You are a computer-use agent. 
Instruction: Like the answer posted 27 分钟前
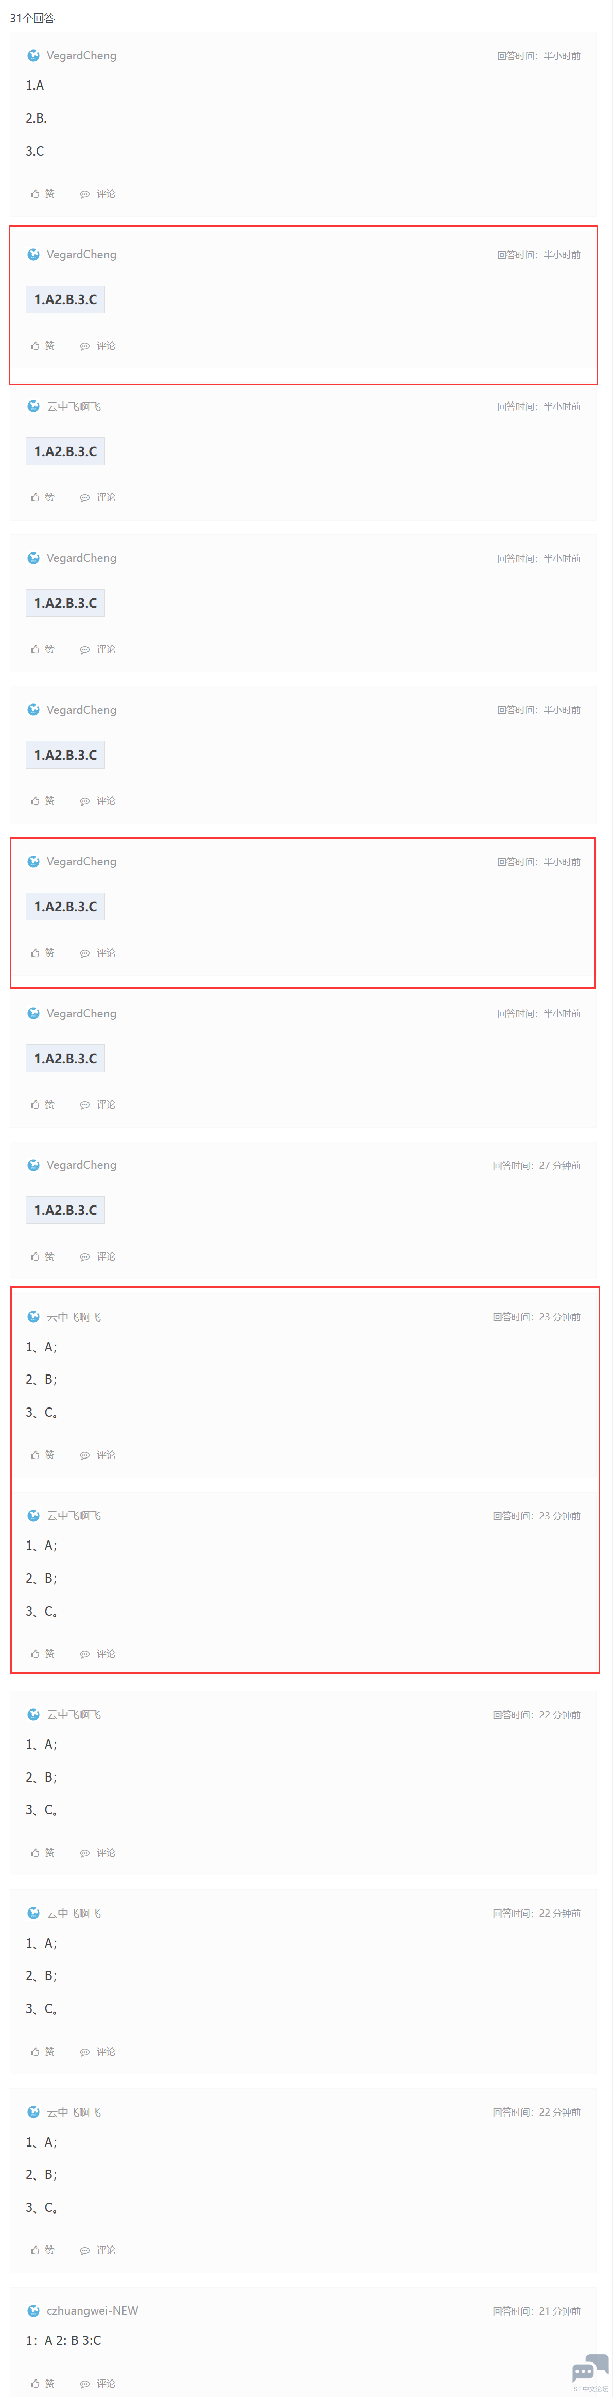click(43, 1256)
